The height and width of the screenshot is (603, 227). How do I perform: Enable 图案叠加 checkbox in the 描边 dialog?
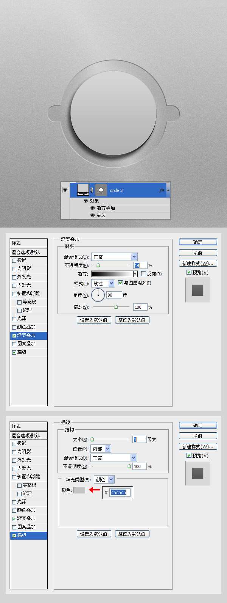coord(14,527)
